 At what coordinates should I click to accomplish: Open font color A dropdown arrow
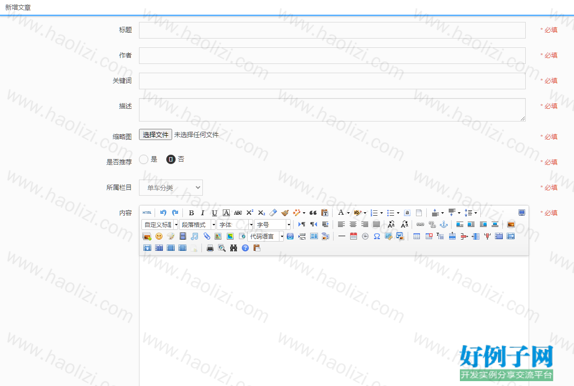(348, 213)
